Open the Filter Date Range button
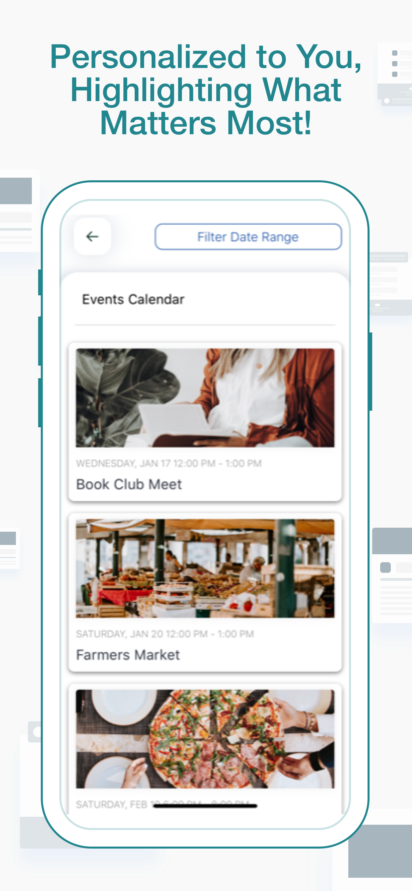This screenshot has height=891, width=412. (x=248, y=237)
